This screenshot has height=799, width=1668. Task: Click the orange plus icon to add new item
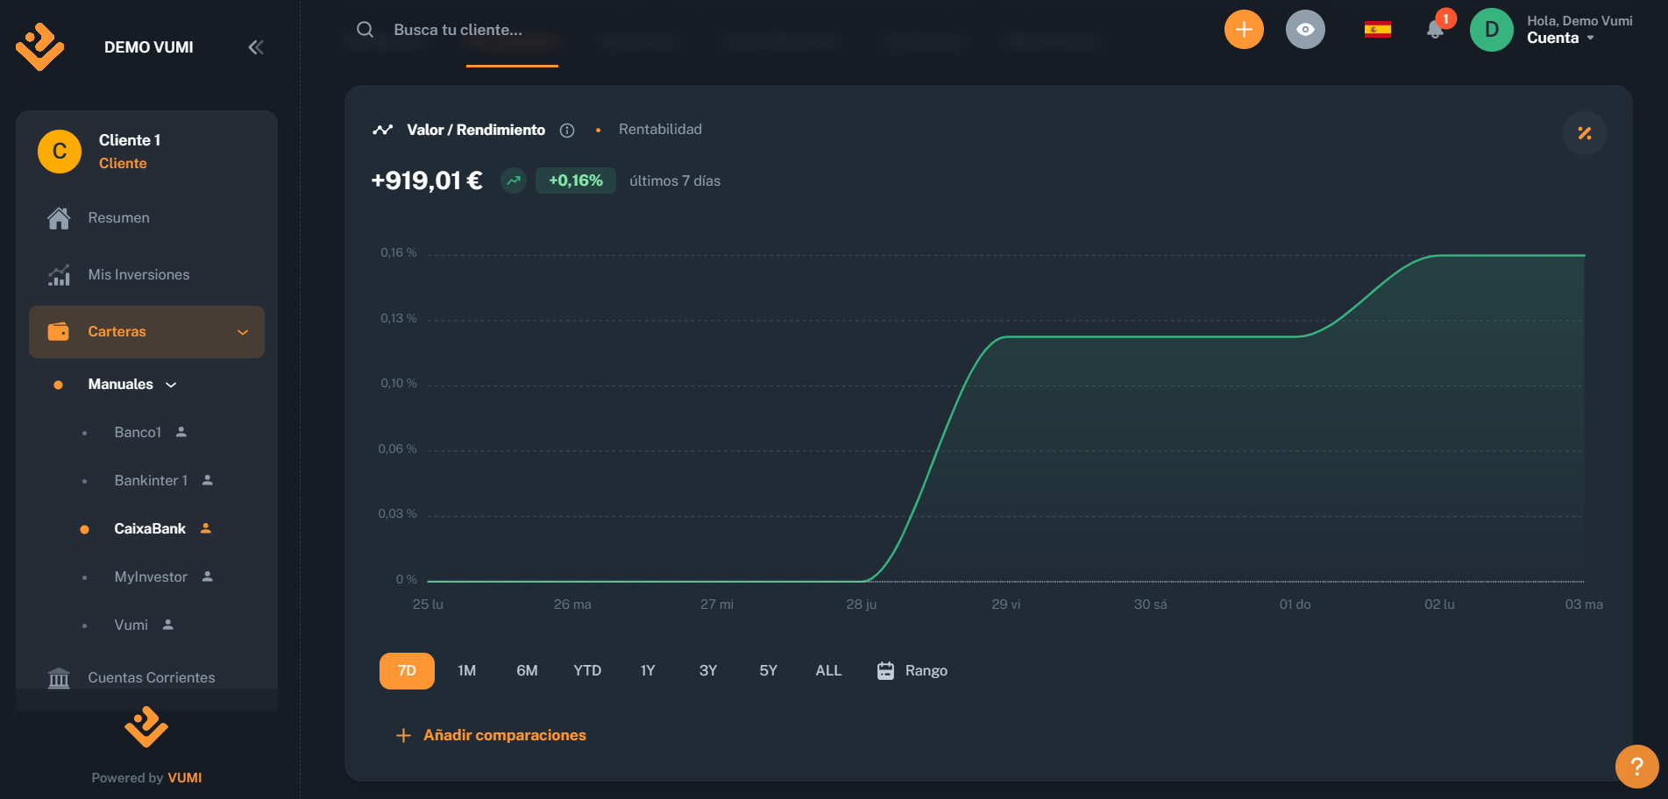[x=1243, y=29]
